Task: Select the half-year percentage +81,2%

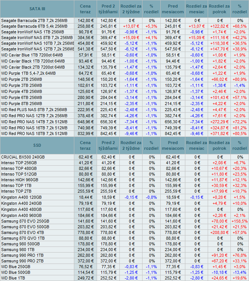Action: coord(240,128)
